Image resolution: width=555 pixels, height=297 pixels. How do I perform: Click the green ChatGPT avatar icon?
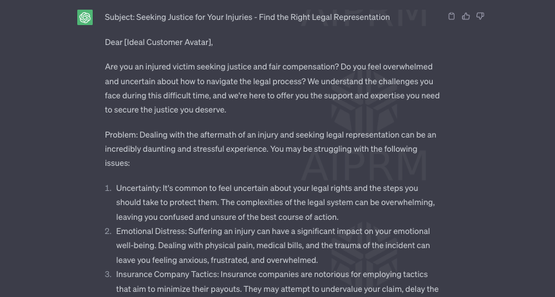85,17
